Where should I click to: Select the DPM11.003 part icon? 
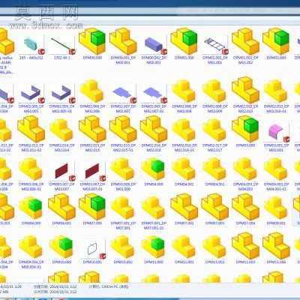[245, 246]
